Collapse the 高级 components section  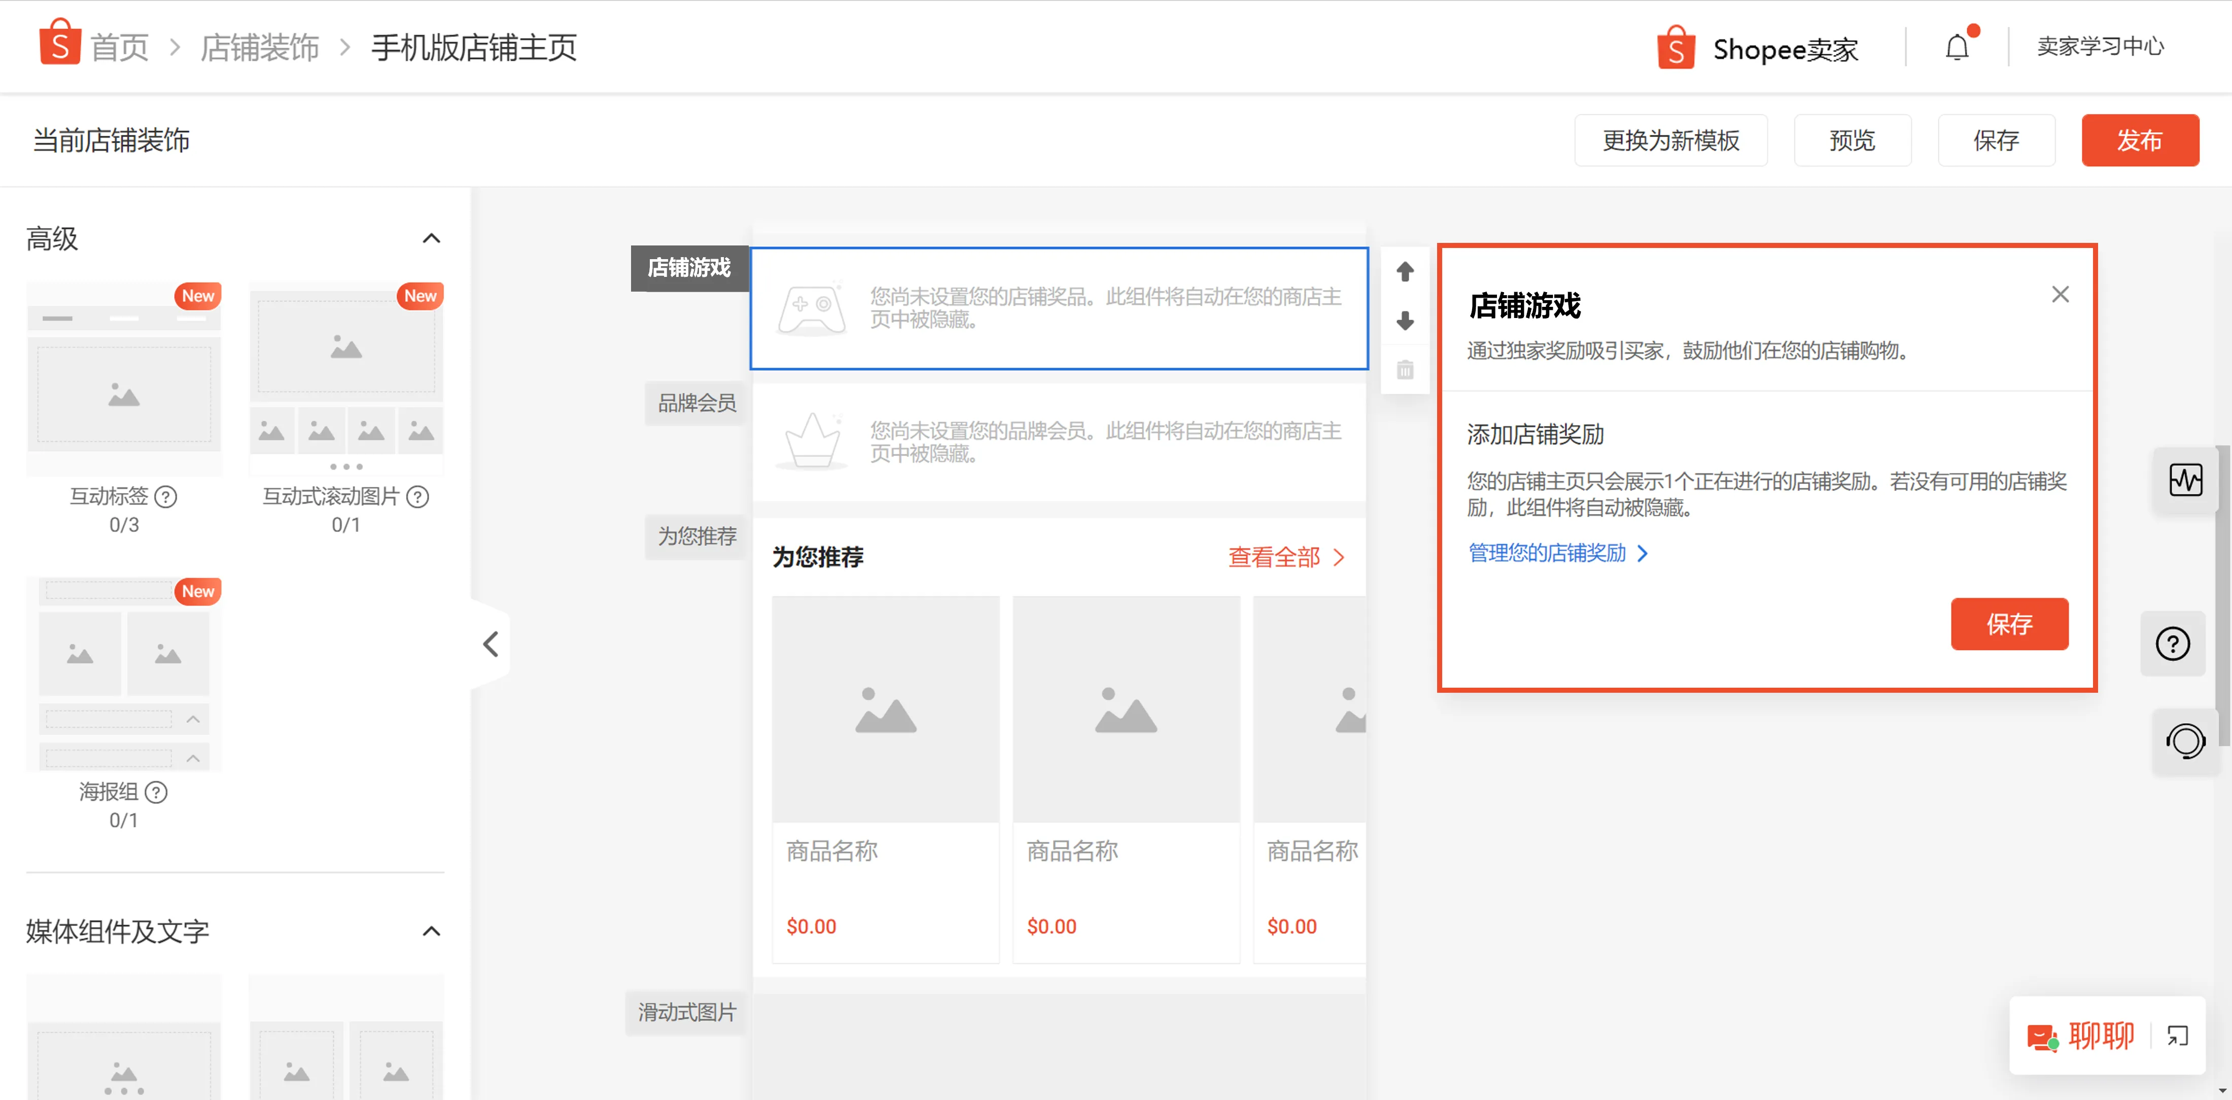pos(432,237)
